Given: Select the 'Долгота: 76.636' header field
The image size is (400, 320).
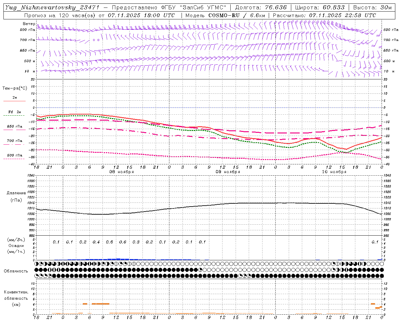Looking at the screenshot, I should [x=261, y=7].
